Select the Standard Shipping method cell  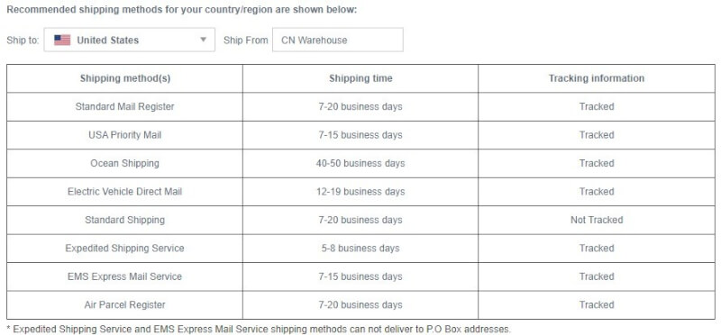(124, 220)
